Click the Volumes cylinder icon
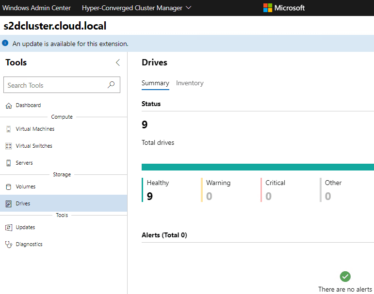This screenshot has width=374, height=294. pos(8,186)
